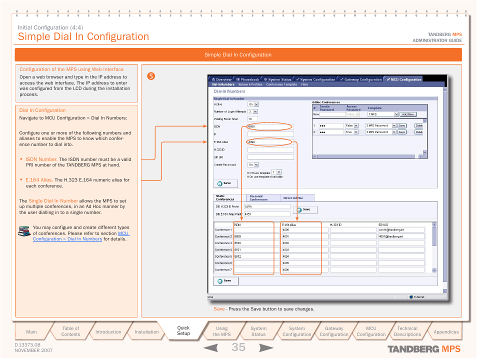Delete AdHoc conference row 1
Image resolution: width=477 pixels, height=359 pixels.
pyautogui.click(x=419, y=125)
